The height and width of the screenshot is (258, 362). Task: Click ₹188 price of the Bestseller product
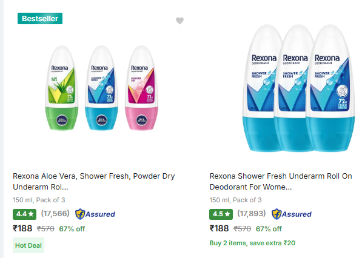tap(22, 228)
